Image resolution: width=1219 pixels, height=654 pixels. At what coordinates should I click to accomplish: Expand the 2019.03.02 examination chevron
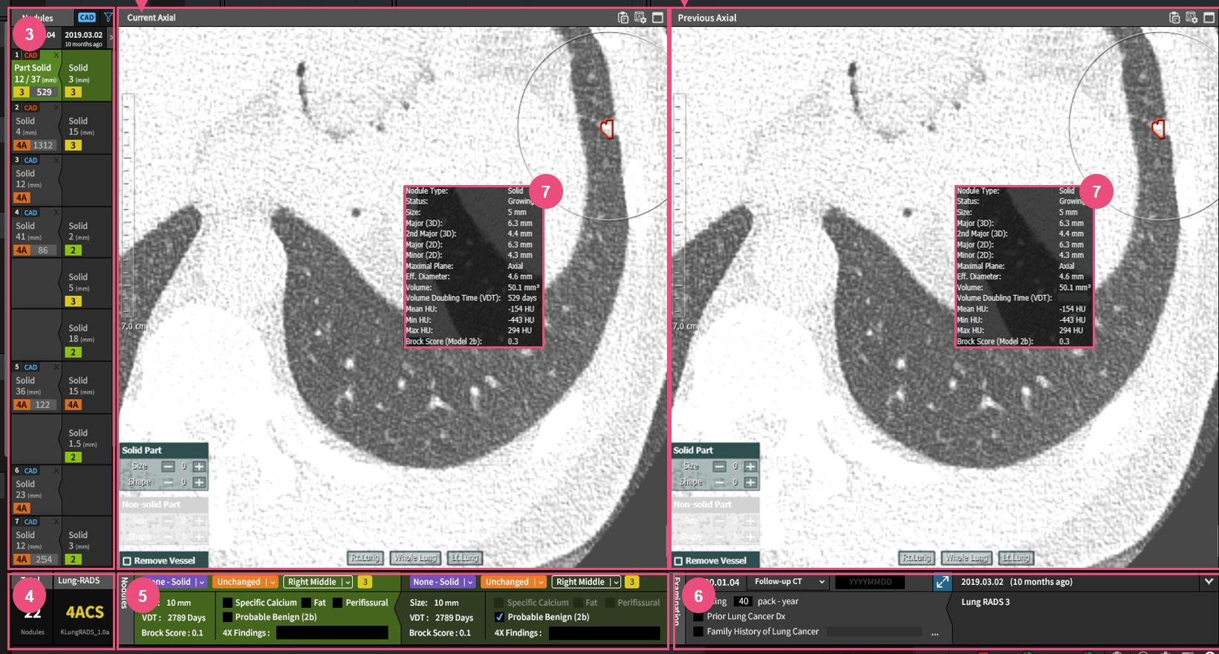1209,582
